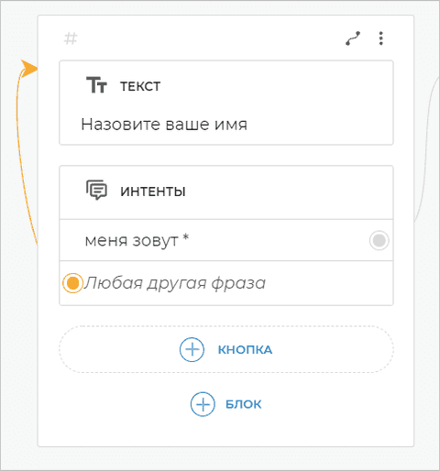The image size is (440, 471).
Task: Click the plus icon next to БЛОК
Action: [x=203, y=404]
